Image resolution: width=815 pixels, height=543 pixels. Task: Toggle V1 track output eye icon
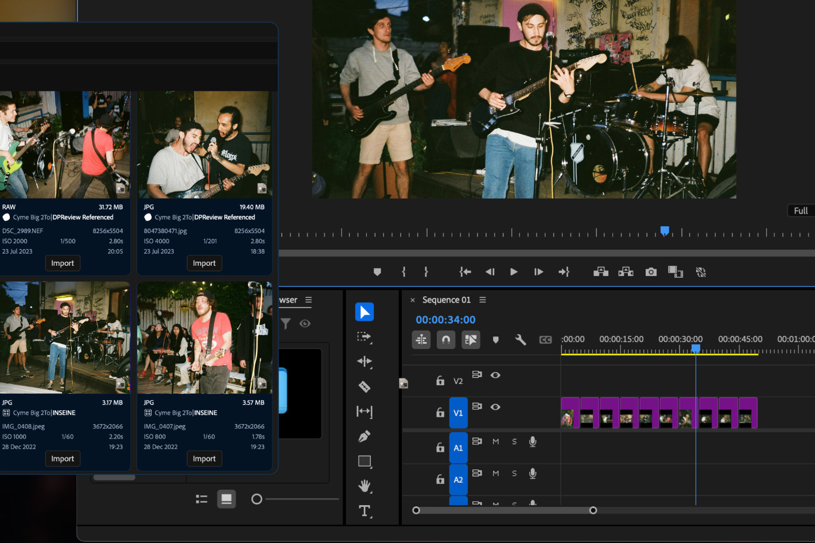(x=495, y=407)
